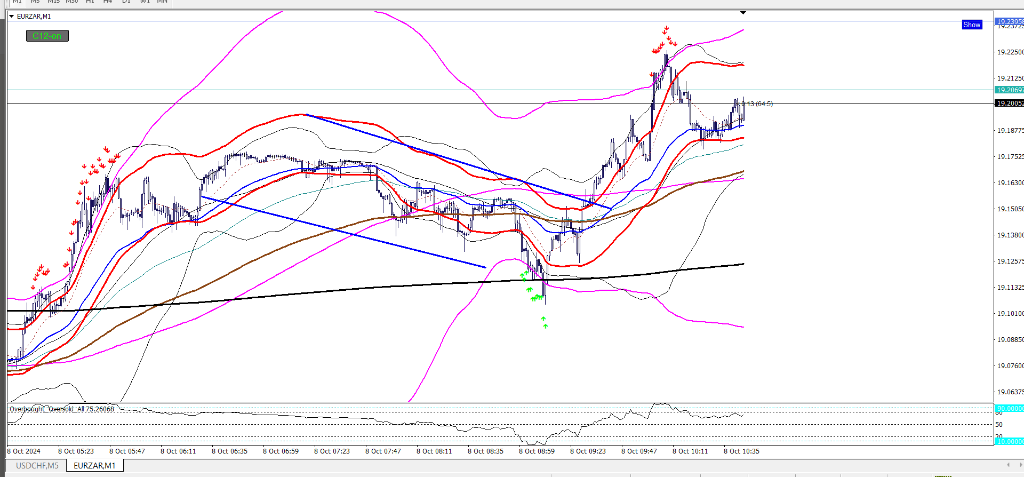
Task: Switch to the M5 timeframe
Action: [35, 2]
